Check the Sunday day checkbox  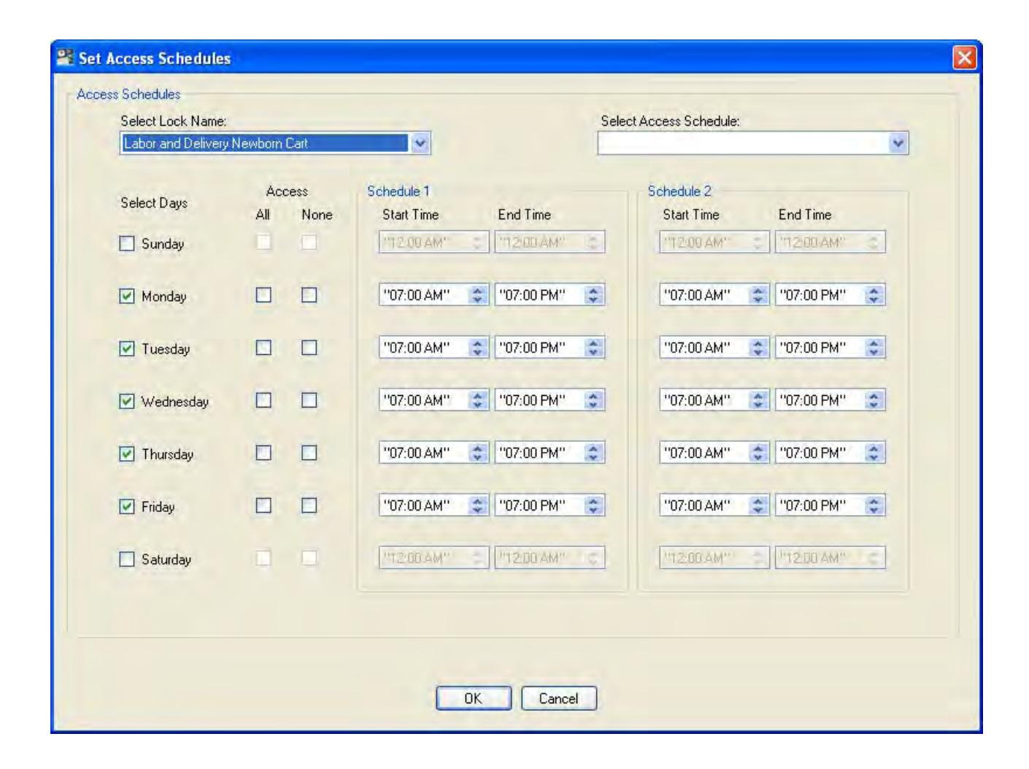pos(127,244)
